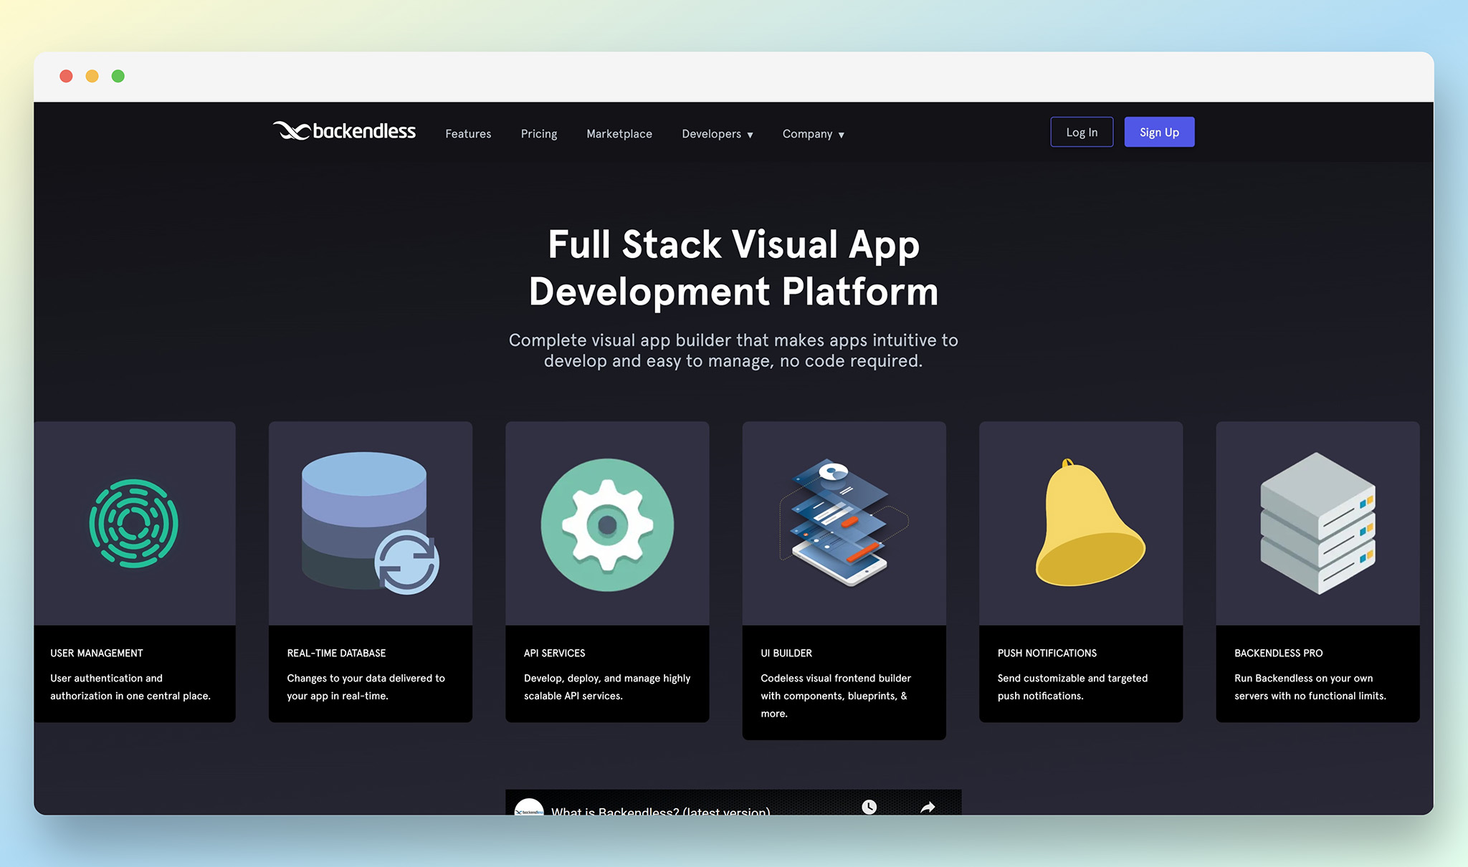The width and height of the screenshot is (1468, 867).
Task: Select the Backendless Pro server stack icon
Action: pyautogui.click(x=1317, y=523)
